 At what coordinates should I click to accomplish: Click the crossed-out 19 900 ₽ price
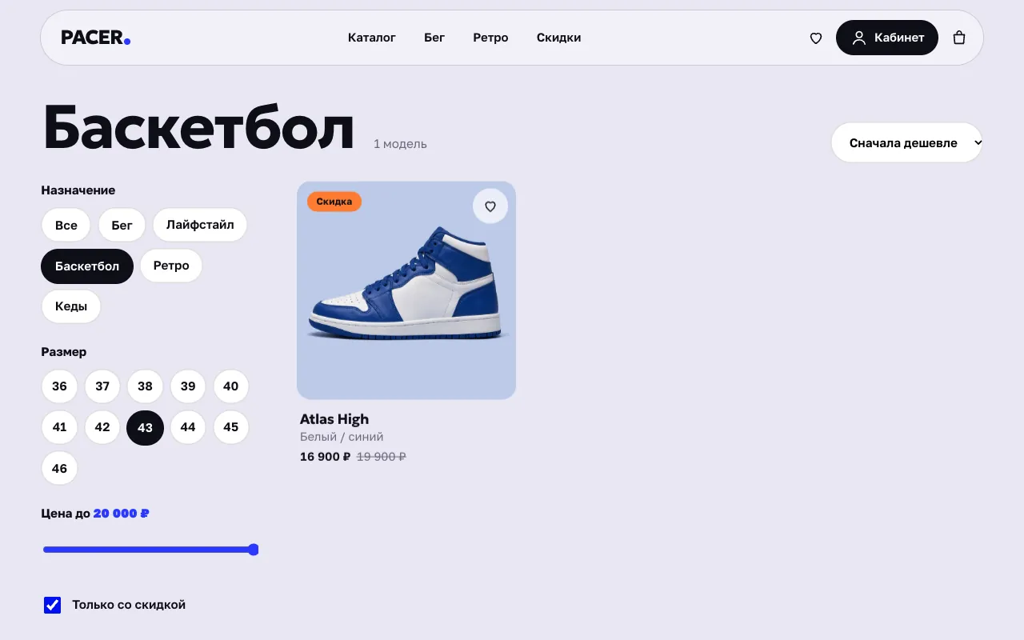pos(381,457)
